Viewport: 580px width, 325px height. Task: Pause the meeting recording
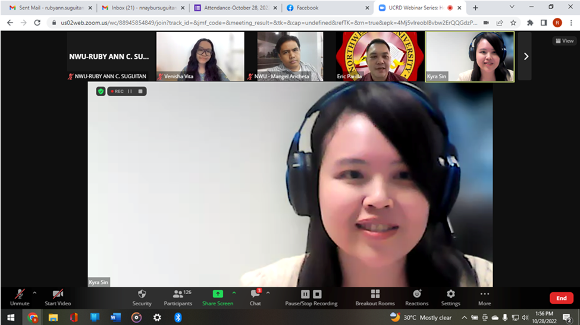coord(305,294)
